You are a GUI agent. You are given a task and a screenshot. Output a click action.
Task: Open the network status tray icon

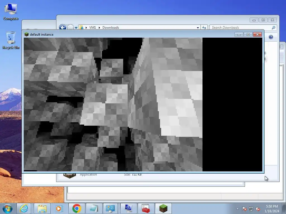tap(251, 209)
